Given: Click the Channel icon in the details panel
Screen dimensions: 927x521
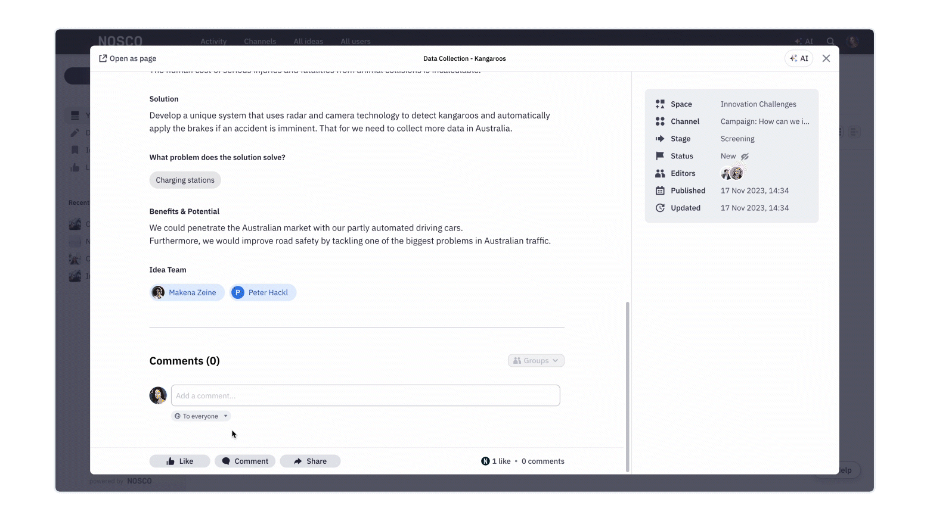Looking at the screenshot, I should coord(660,121).
